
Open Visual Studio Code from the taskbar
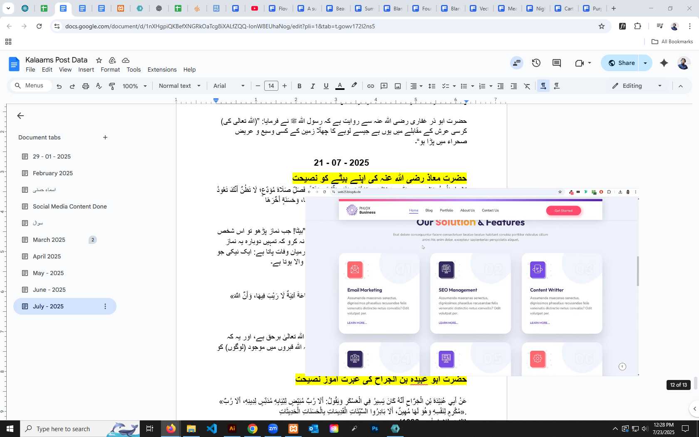[212, 429]
